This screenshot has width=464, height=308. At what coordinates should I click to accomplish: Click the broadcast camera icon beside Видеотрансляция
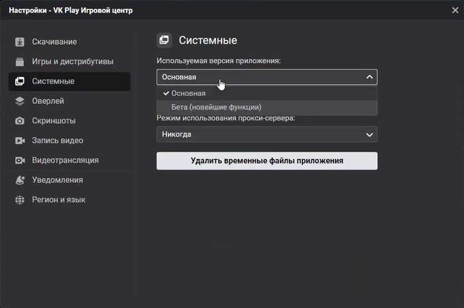(20, 160)
